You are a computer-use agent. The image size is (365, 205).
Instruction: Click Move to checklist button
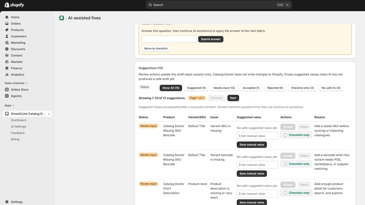[x=156, y=48]
